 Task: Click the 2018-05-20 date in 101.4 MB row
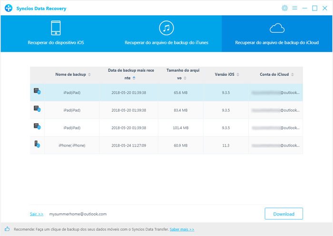pos(129,128)
